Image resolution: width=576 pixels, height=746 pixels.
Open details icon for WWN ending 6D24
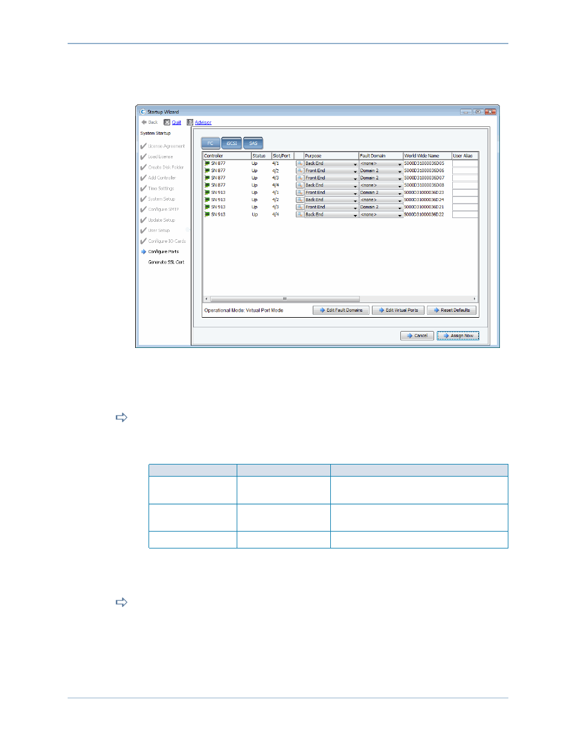tap(299, 199)
